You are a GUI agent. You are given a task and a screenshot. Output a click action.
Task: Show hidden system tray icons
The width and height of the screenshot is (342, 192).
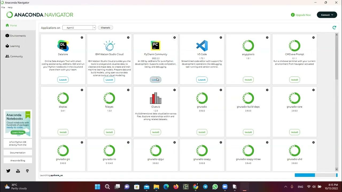coord(285,187)
